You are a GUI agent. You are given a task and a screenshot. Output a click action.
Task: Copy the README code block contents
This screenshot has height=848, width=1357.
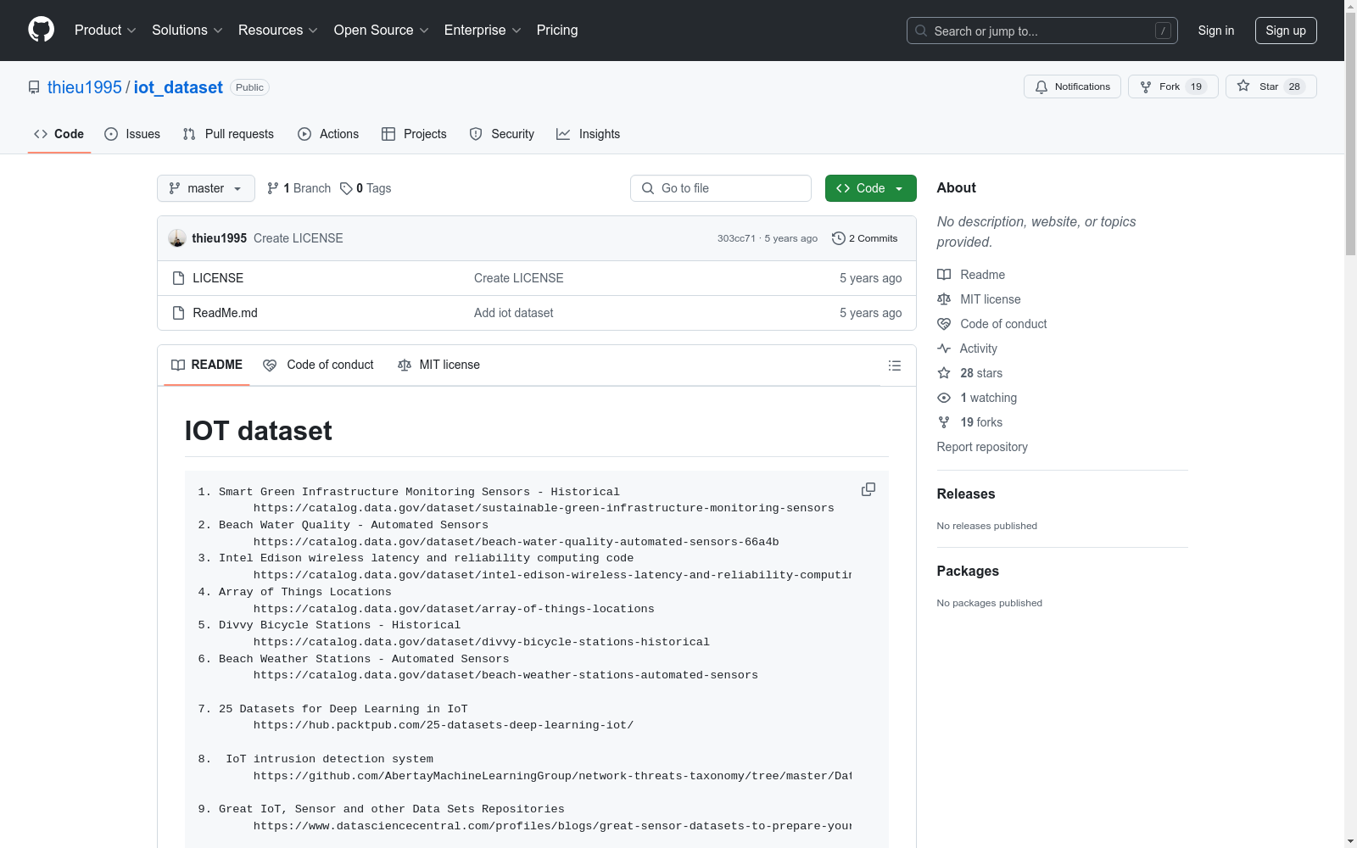click(868, 490)
